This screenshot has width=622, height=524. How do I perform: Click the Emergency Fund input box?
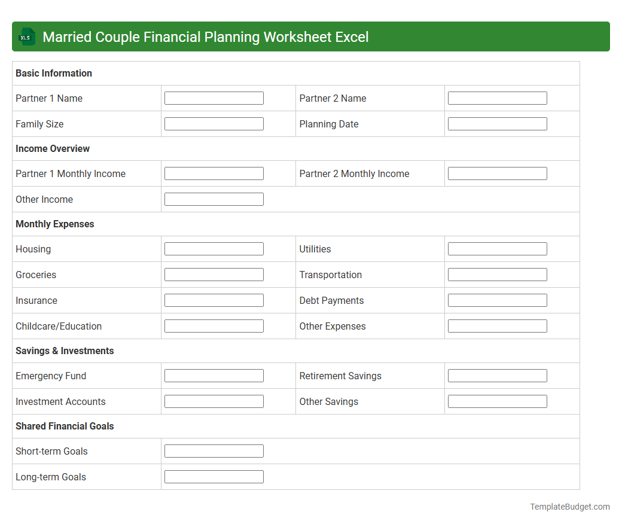214,375
